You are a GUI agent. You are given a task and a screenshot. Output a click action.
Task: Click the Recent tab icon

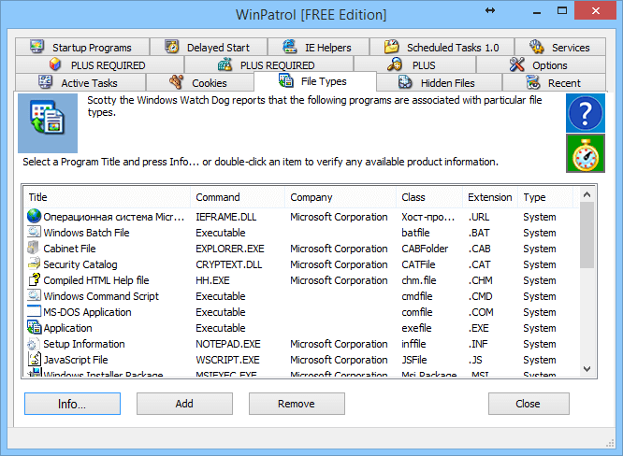pyautogui.click(x=533, y=82)
